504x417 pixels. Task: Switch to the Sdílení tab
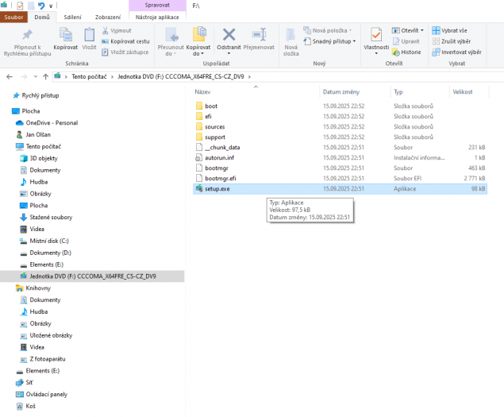tap(73, 17)
